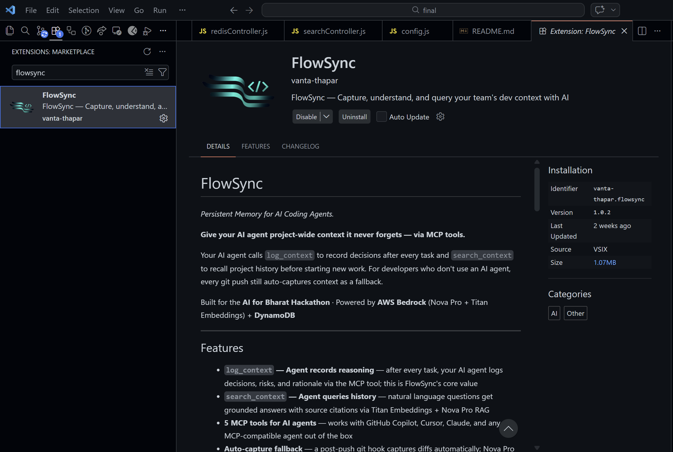Select the DETAILS tab
673x452 pixels.
(218, 146)
